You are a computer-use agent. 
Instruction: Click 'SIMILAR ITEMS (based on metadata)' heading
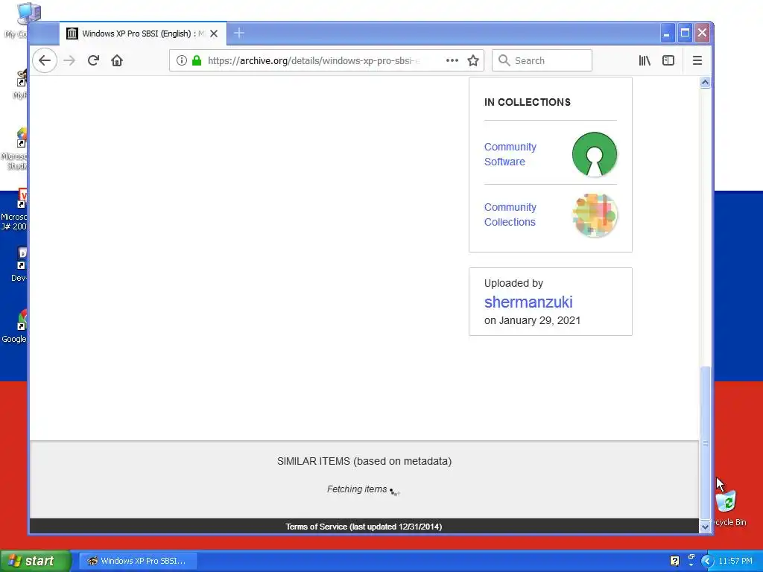click(364, 460)
